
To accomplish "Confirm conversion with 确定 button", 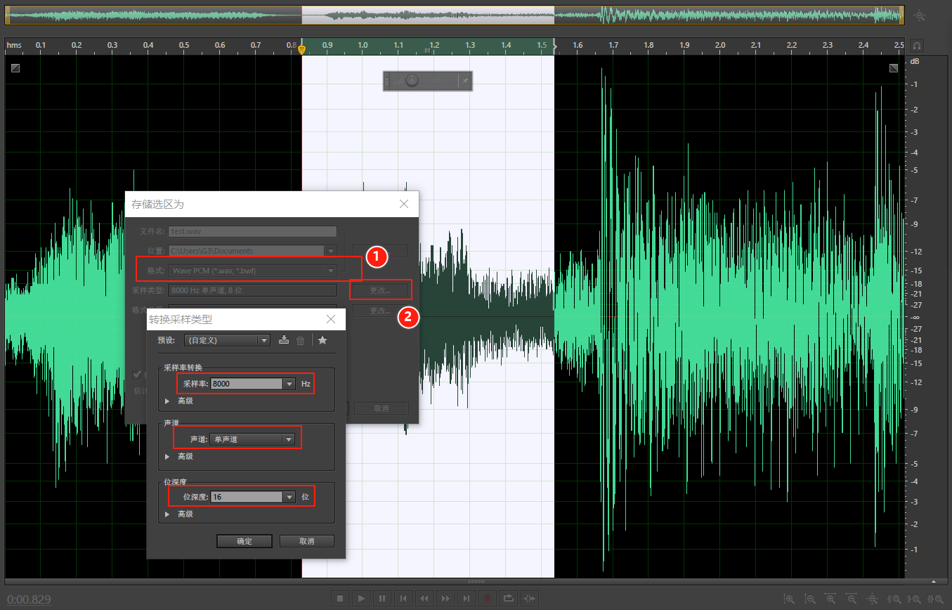I will click(x=244, y=541).
